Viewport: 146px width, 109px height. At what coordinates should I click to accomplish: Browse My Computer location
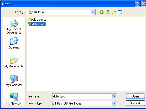pos(14,80)
